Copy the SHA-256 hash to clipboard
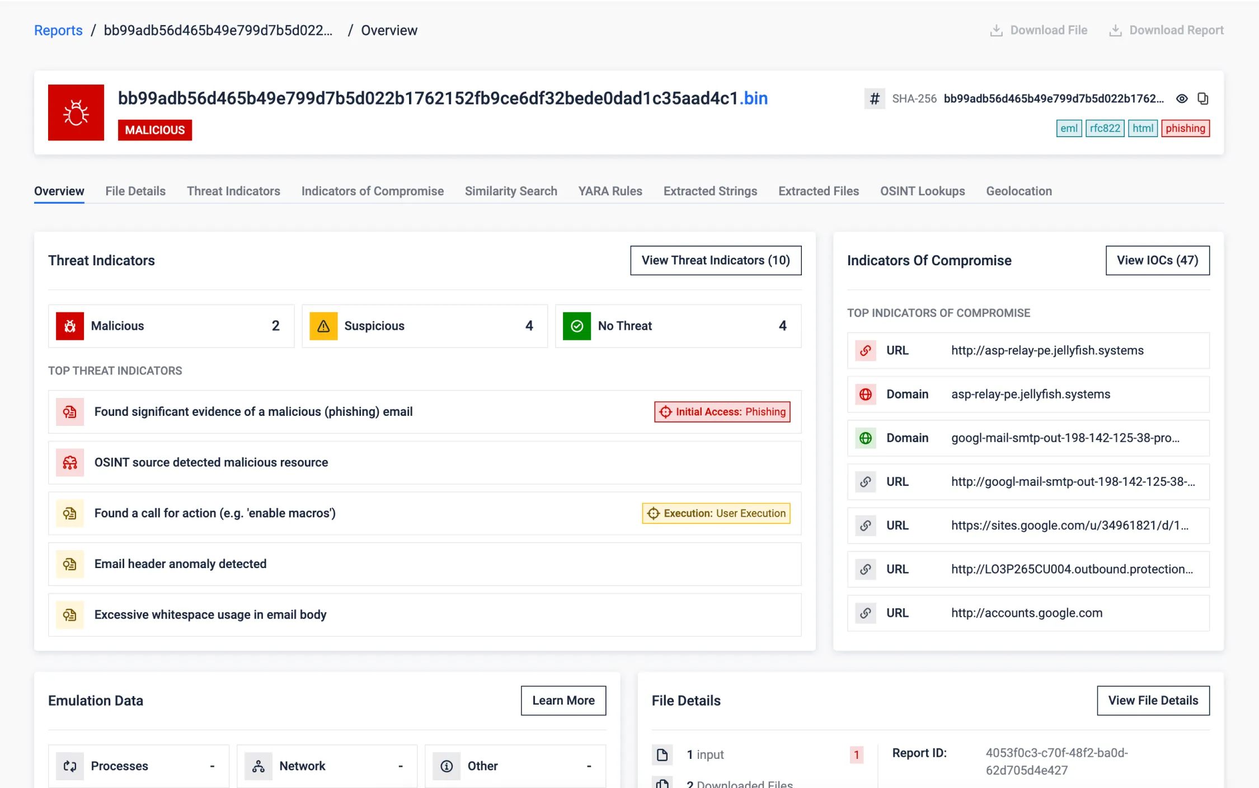Viewport: 1259px width, 788px height. click(1202, 98)
